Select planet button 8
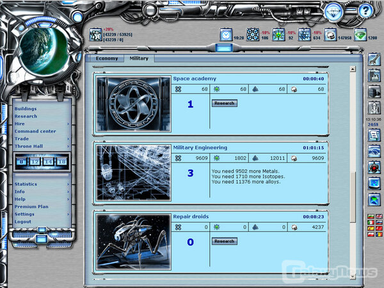 click(x=21, y=162)
